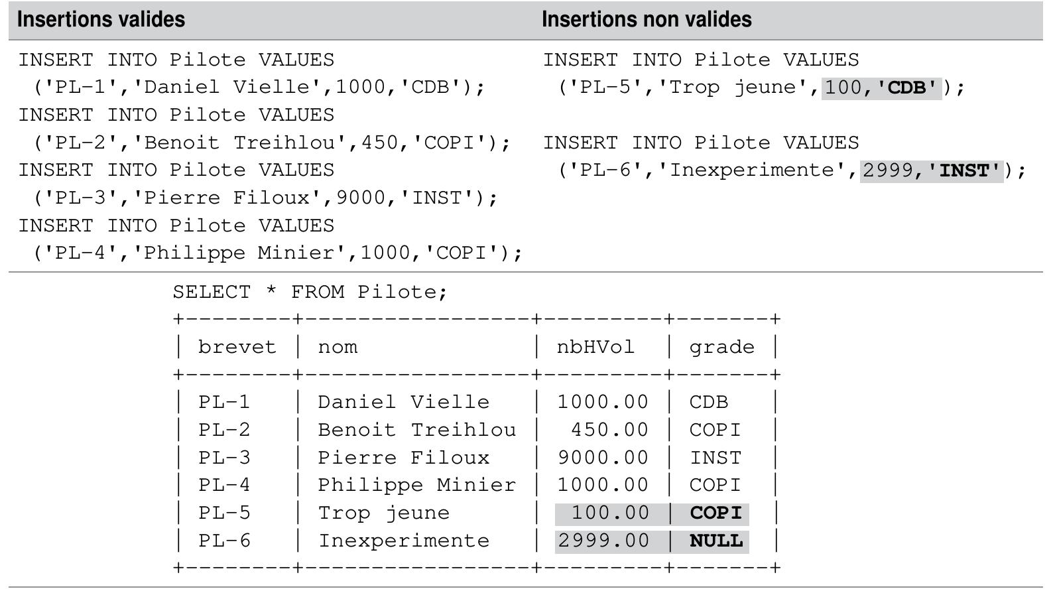
Task: Click the highlighted 100,'CDB' value
Action: 881,88
